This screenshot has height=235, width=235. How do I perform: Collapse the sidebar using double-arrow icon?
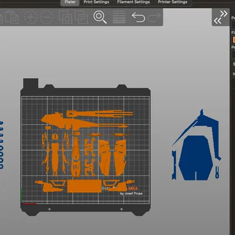221,17
